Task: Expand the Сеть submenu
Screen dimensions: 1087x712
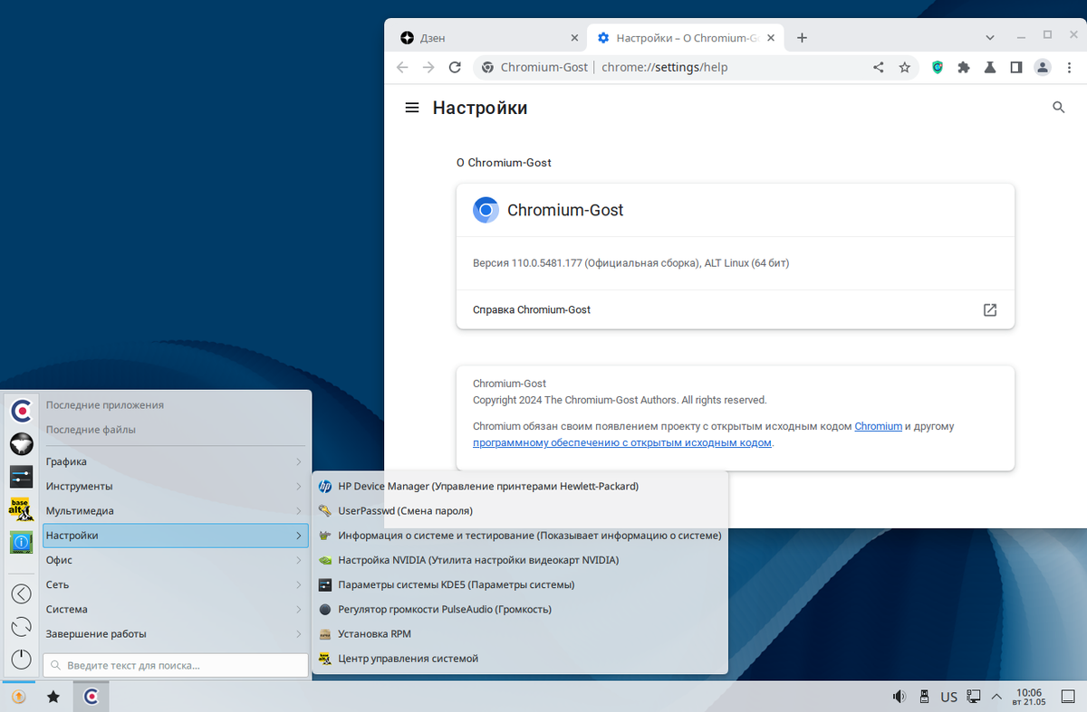Action: [x=175, y=584]
